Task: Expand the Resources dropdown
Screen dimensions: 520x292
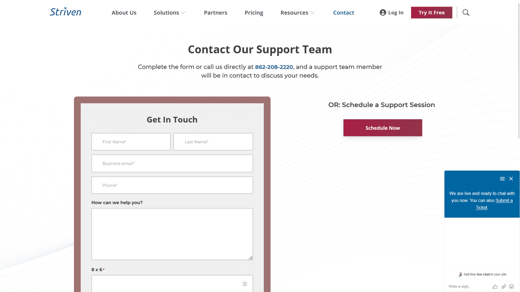Action: tap(297, 13)
